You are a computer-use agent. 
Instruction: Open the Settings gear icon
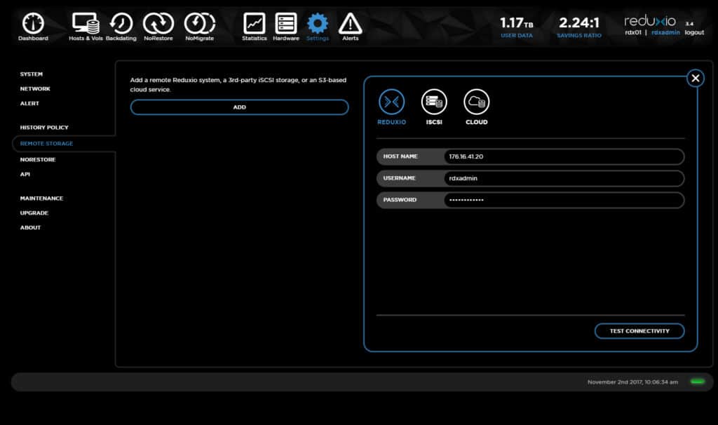coord(318,23)
